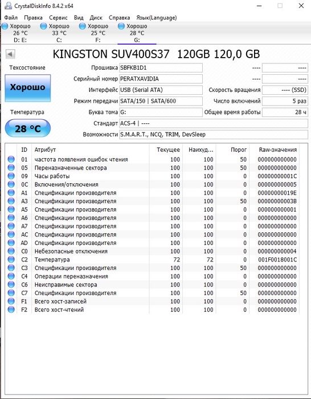Open the Файл menu
This screenshot has width=311, height=399.
(11, 18)
